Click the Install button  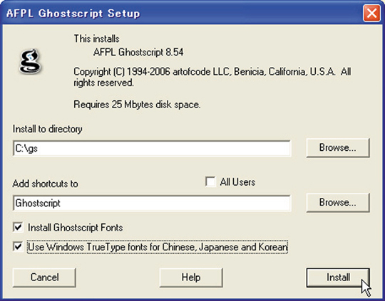338,278
